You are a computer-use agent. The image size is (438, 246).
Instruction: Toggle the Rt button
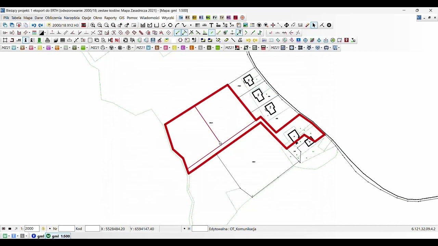pyautogui.click(x=188, y=17)
